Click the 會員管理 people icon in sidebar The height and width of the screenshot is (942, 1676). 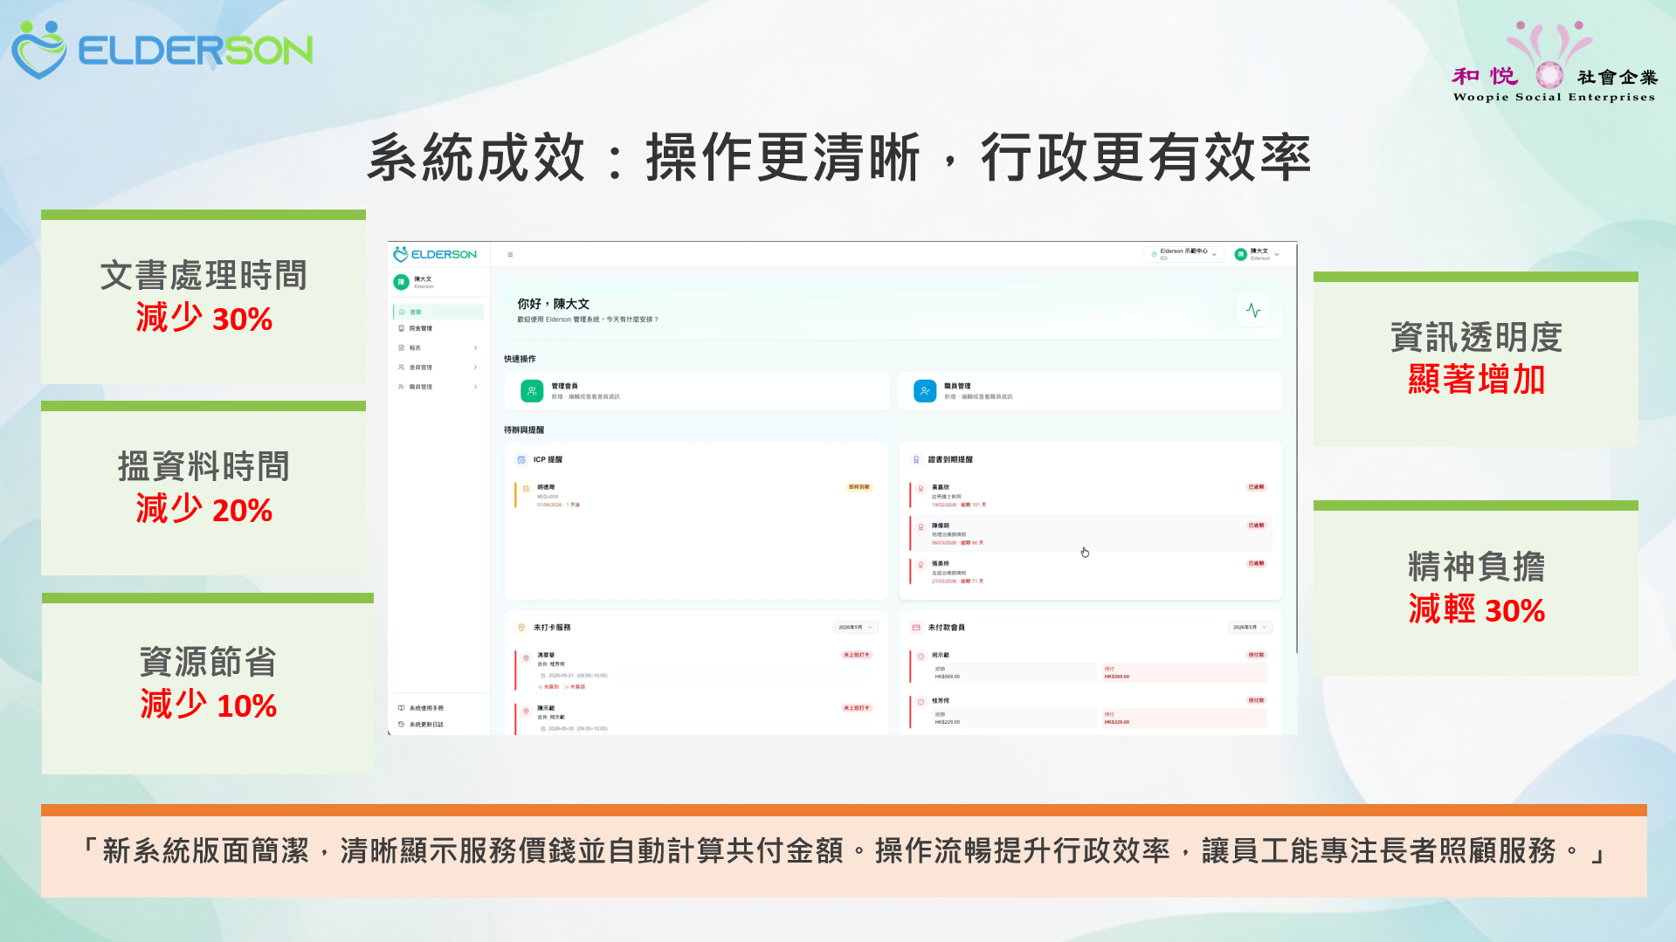(402, 368)
